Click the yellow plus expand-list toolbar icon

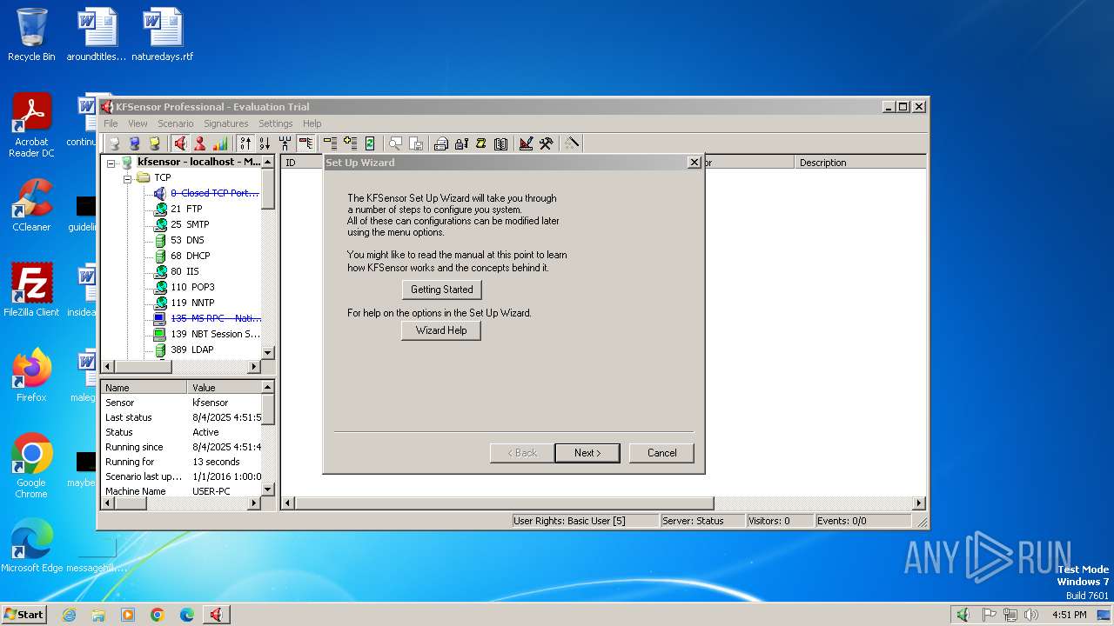(351, 143)
